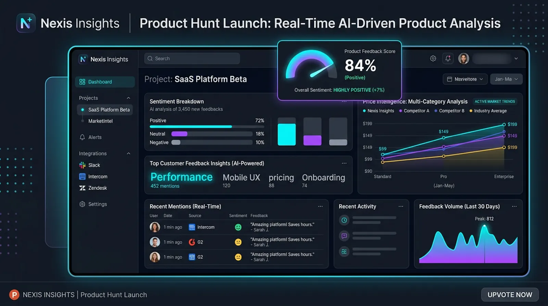Toggle the Nexis Insights chart legend item

click(378, 111)
